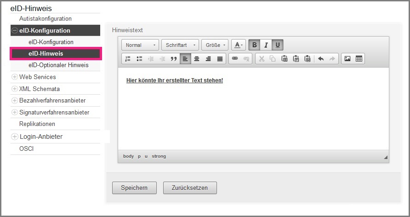Screen dimensions: 410x217
Task: Insert a bulleted list
Action: (139, 59)
